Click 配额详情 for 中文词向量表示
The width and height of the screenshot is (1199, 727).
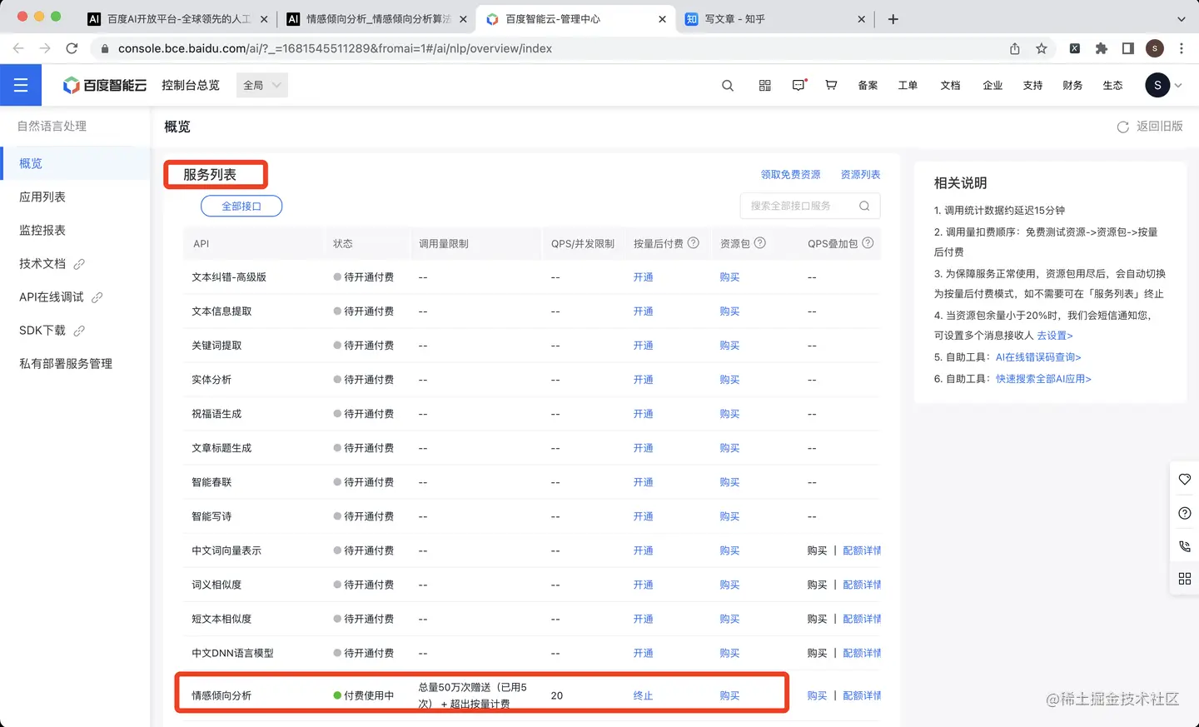point(862,550)
